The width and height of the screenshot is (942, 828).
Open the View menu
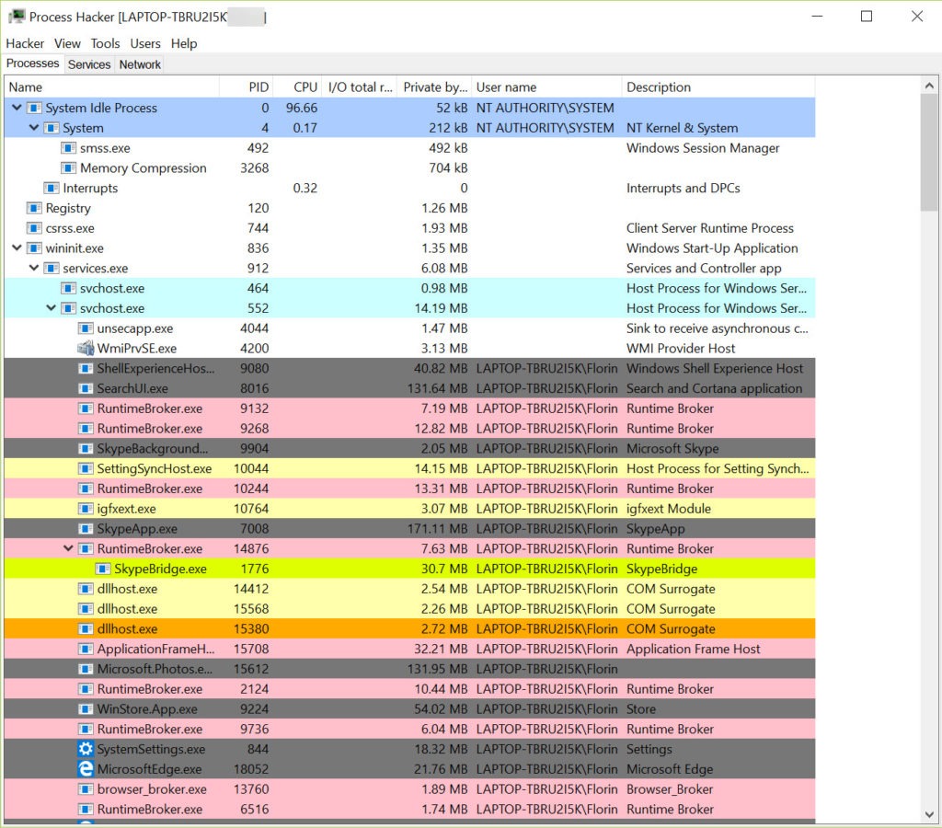[67, 44]
